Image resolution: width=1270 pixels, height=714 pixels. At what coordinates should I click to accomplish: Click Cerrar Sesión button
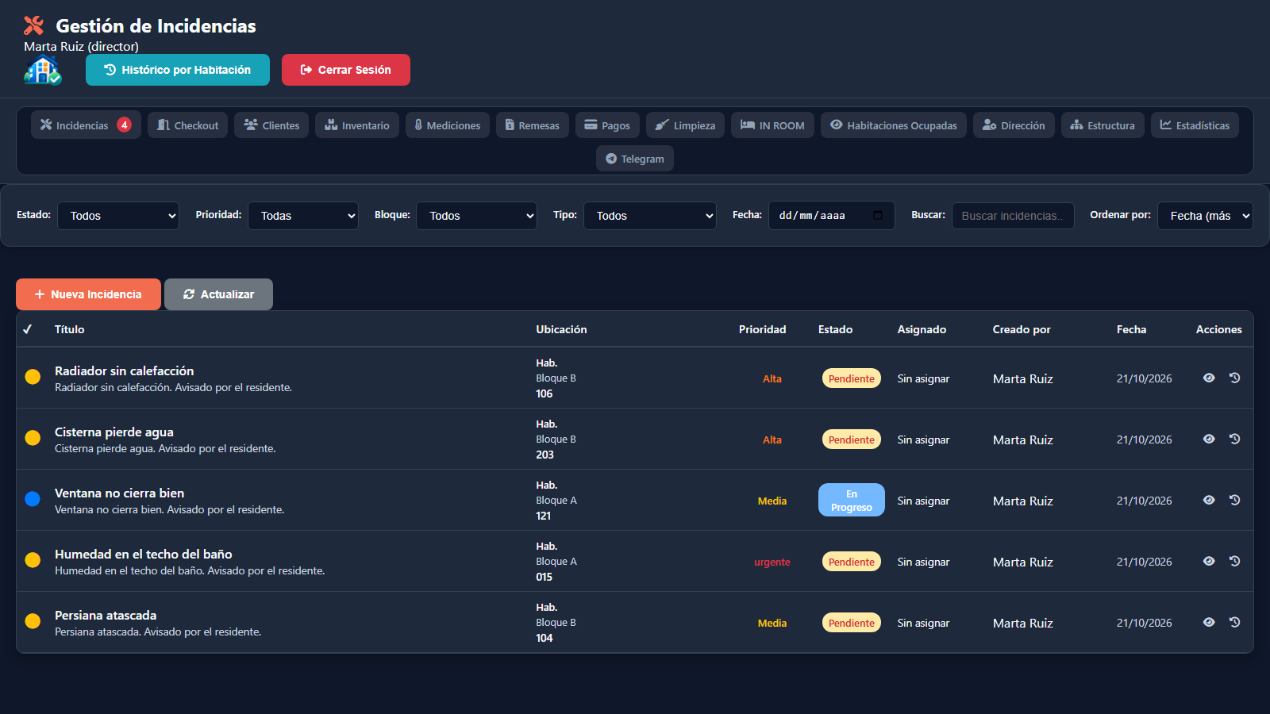tap(346, 70)
